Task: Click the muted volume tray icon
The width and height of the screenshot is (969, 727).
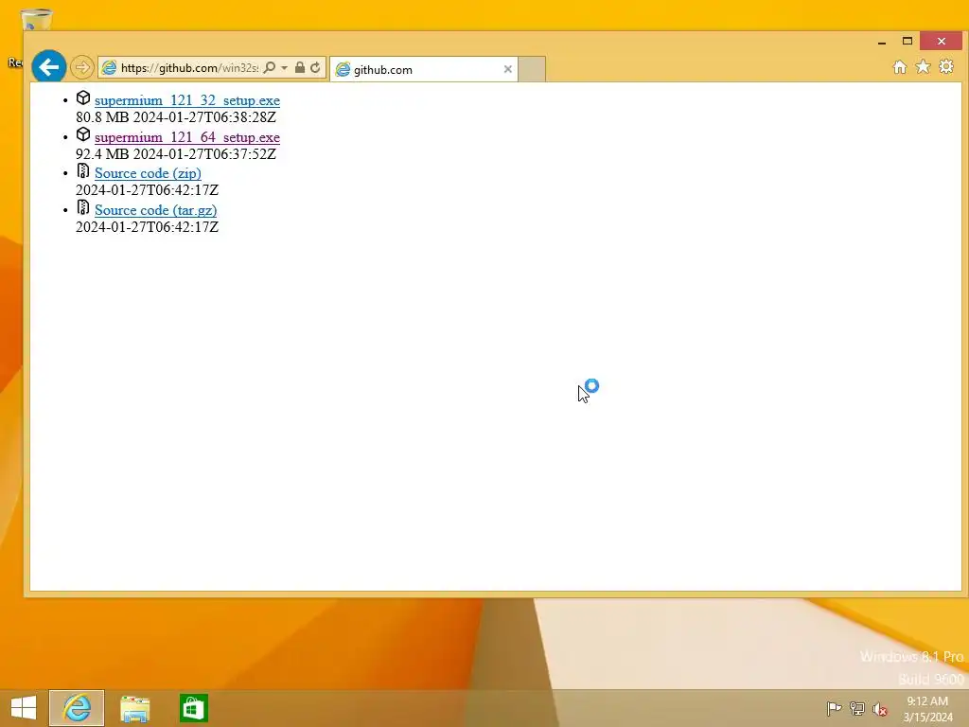Action: point(880,709)
